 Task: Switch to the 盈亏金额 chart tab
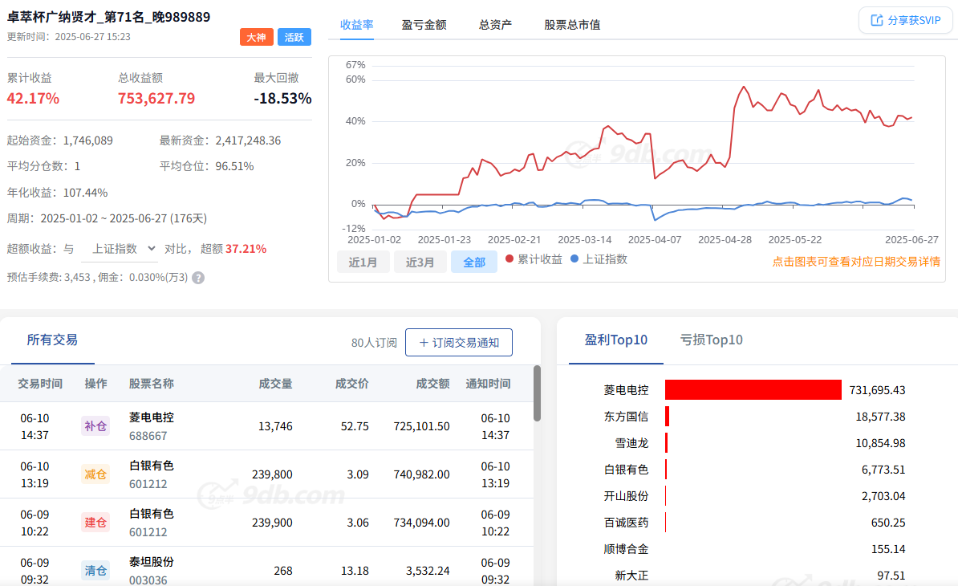424,25
